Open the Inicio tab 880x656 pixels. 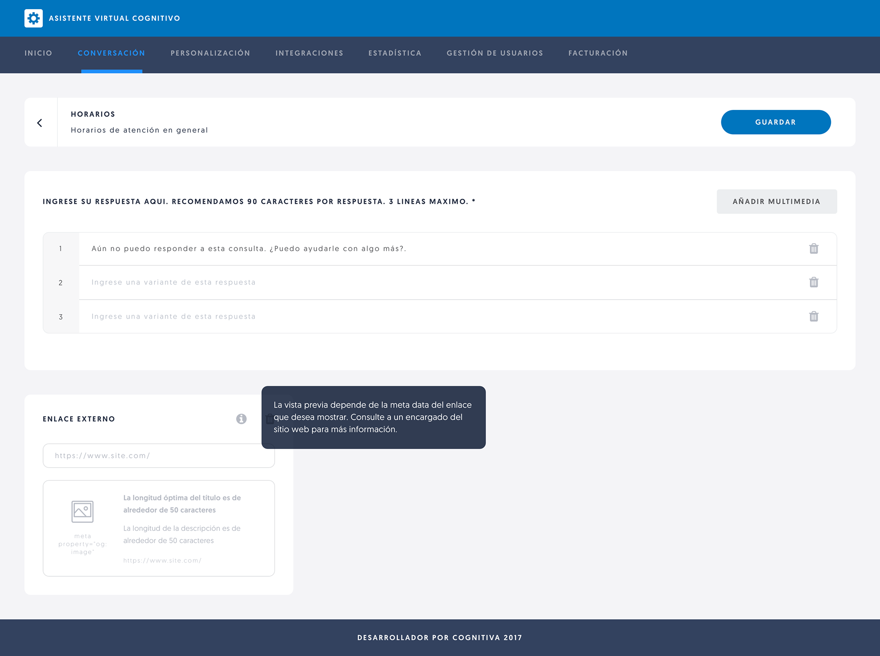point(38,53)
